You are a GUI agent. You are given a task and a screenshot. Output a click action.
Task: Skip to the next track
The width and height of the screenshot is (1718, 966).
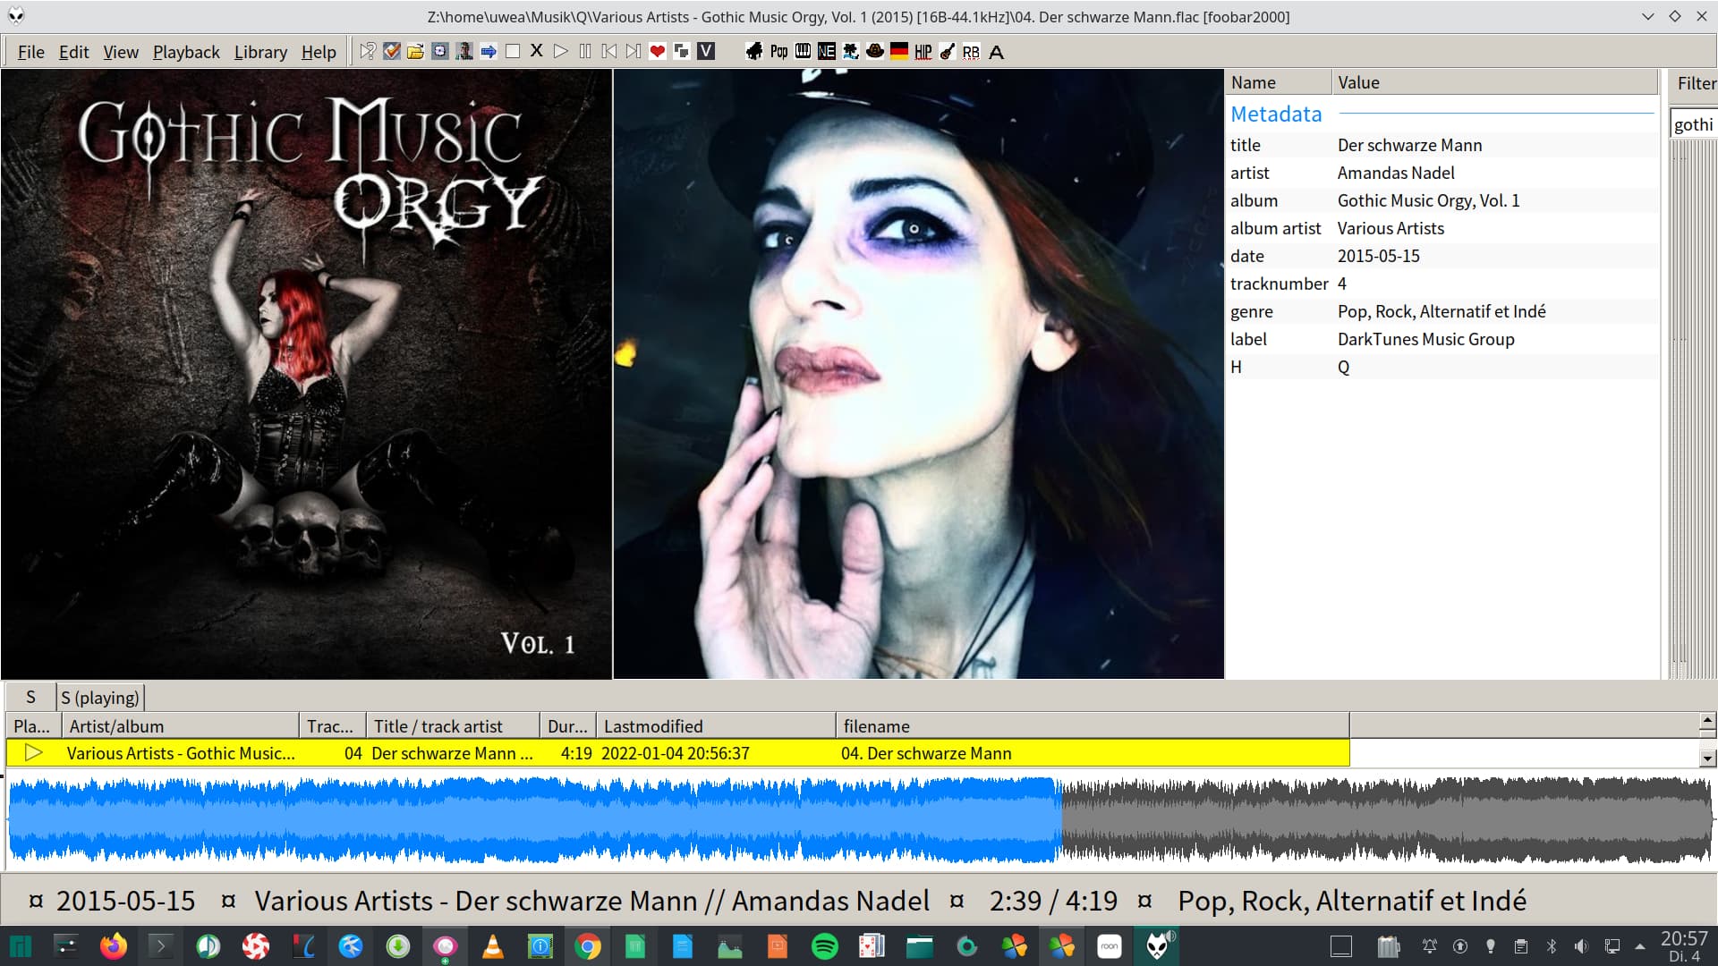pyautogui.click(x=634, y=51)
